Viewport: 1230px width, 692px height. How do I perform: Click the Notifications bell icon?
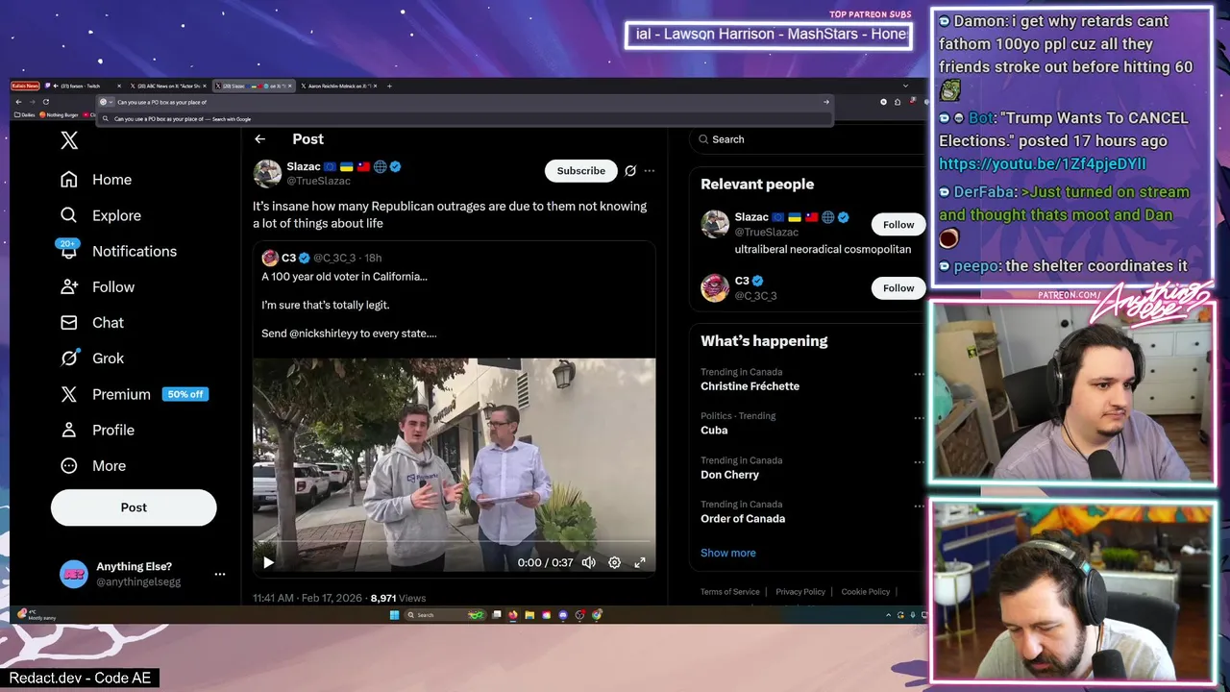[69, 252]
